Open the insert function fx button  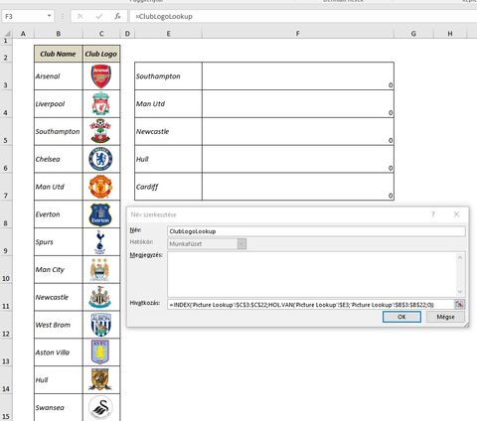pos(117,16)
